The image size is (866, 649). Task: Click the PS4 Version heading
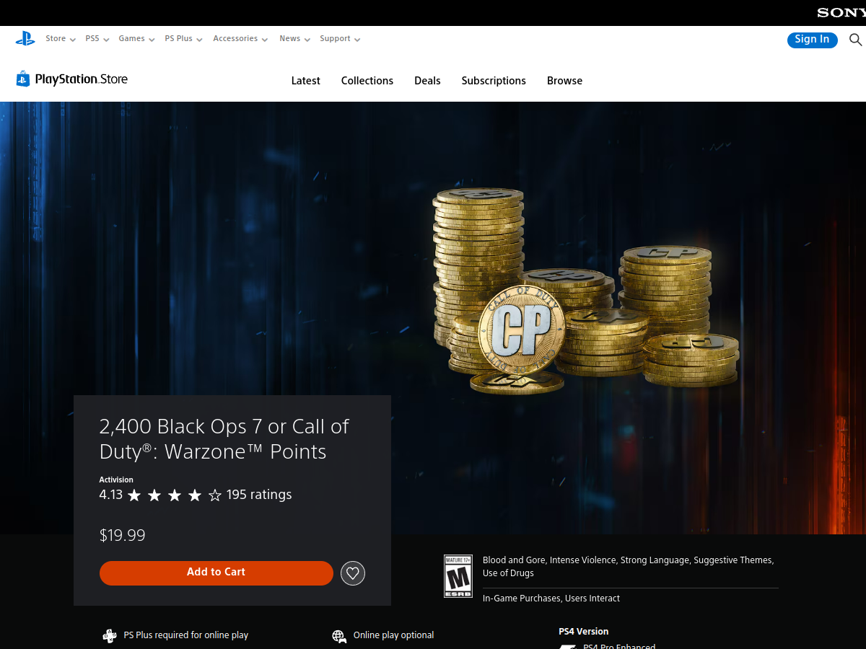(584, 632)
